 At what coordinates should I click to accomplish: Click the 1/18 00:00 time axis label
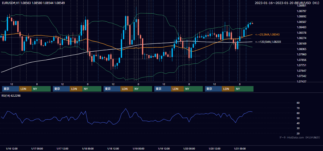(x=88, y=148)
